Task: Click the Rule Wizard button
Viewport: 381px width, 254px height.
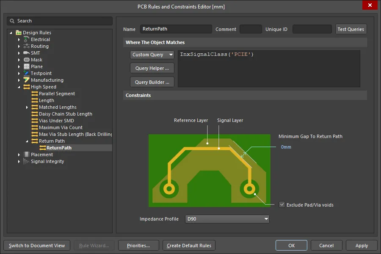Action: tap(94, 246)
